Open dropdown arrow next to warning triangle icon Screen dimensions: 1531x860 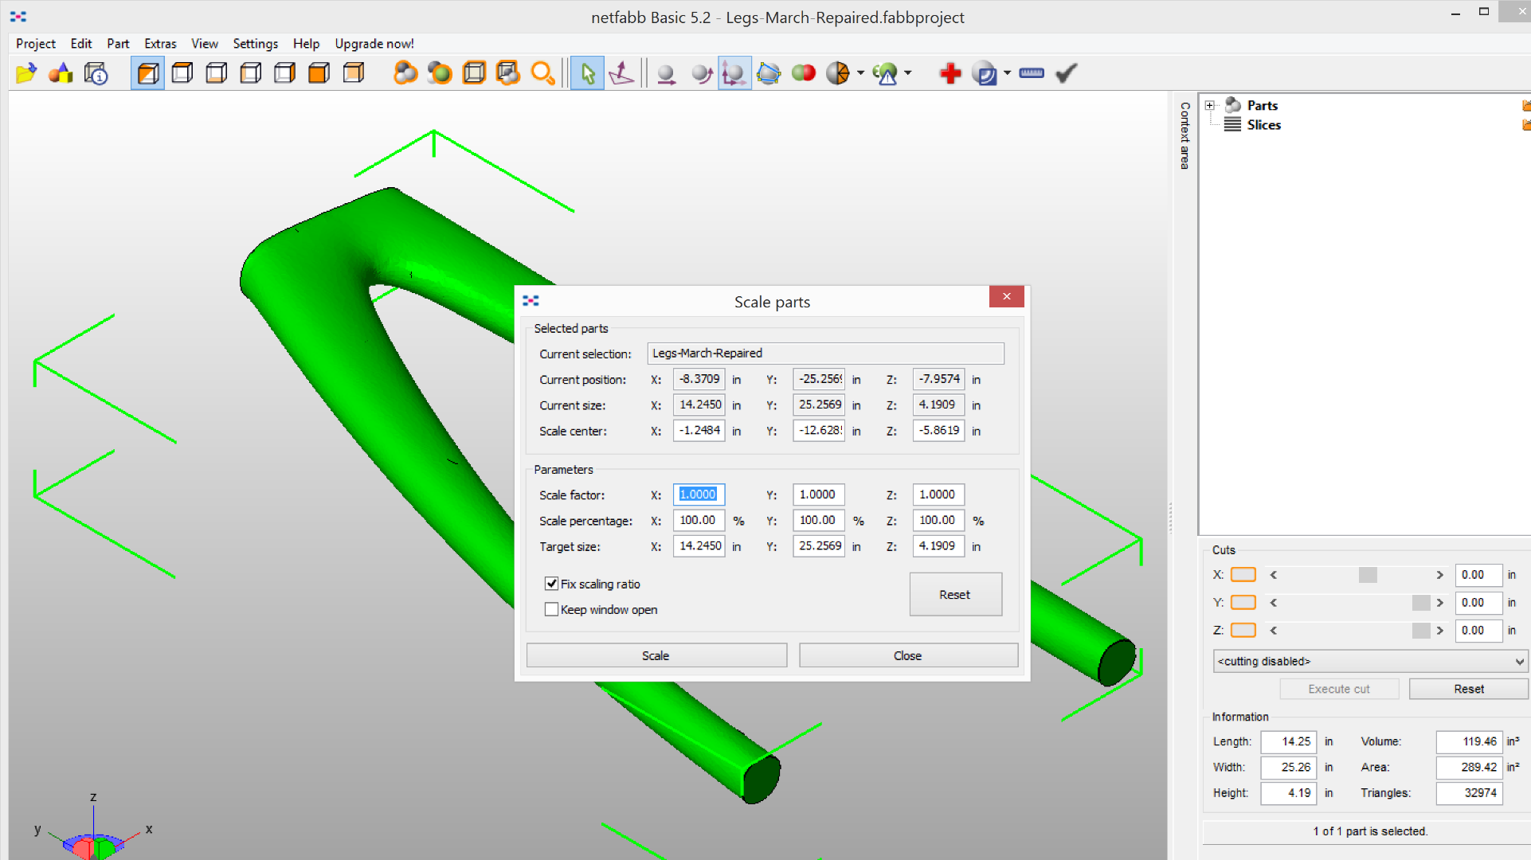pos(908,74)
